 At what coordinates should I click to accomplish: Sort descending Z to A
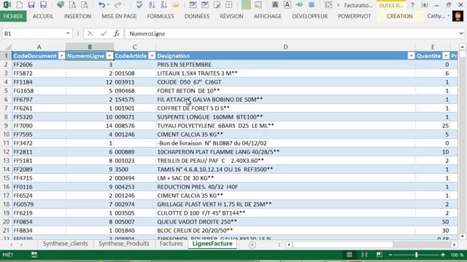click(x=163, y=5)
